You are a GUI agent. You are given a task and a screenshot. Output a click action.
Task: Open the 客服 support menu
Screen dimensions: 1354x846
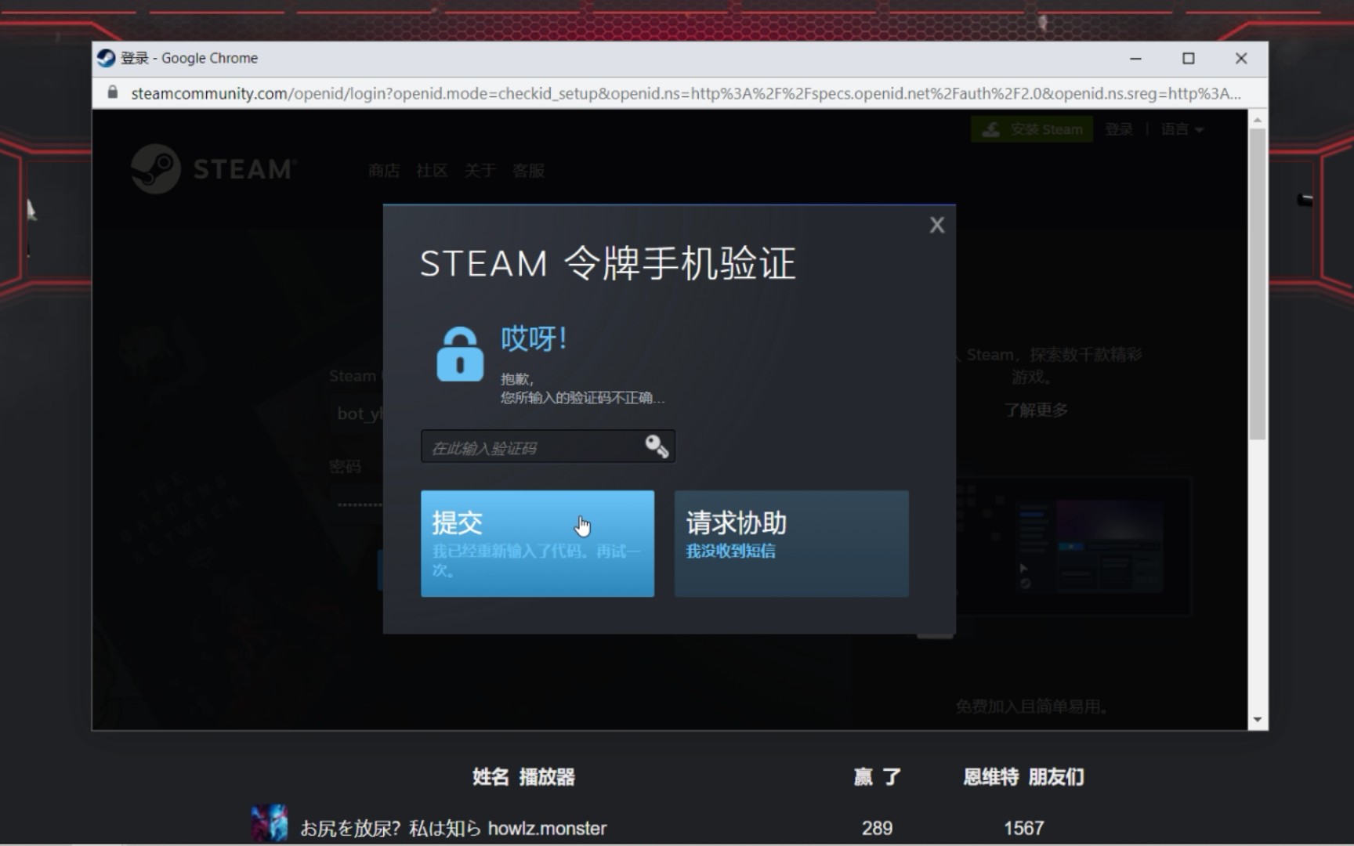coord(528,171)
